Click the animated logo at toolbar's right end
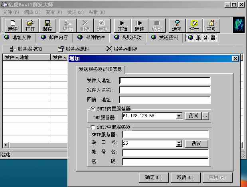This screenshot has width=247, height=187. pos(239,25)
